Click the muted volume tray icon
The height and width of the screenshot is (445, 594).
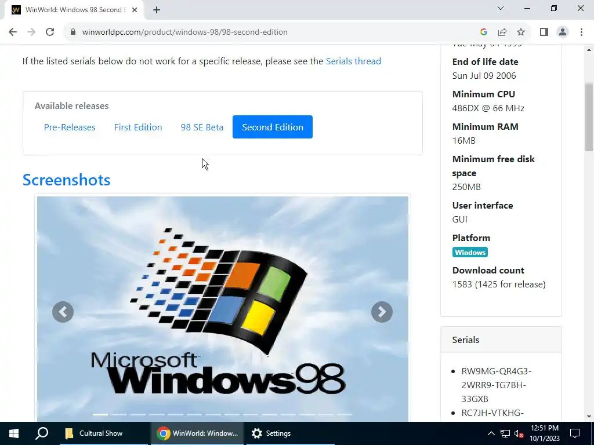point(519,433)
